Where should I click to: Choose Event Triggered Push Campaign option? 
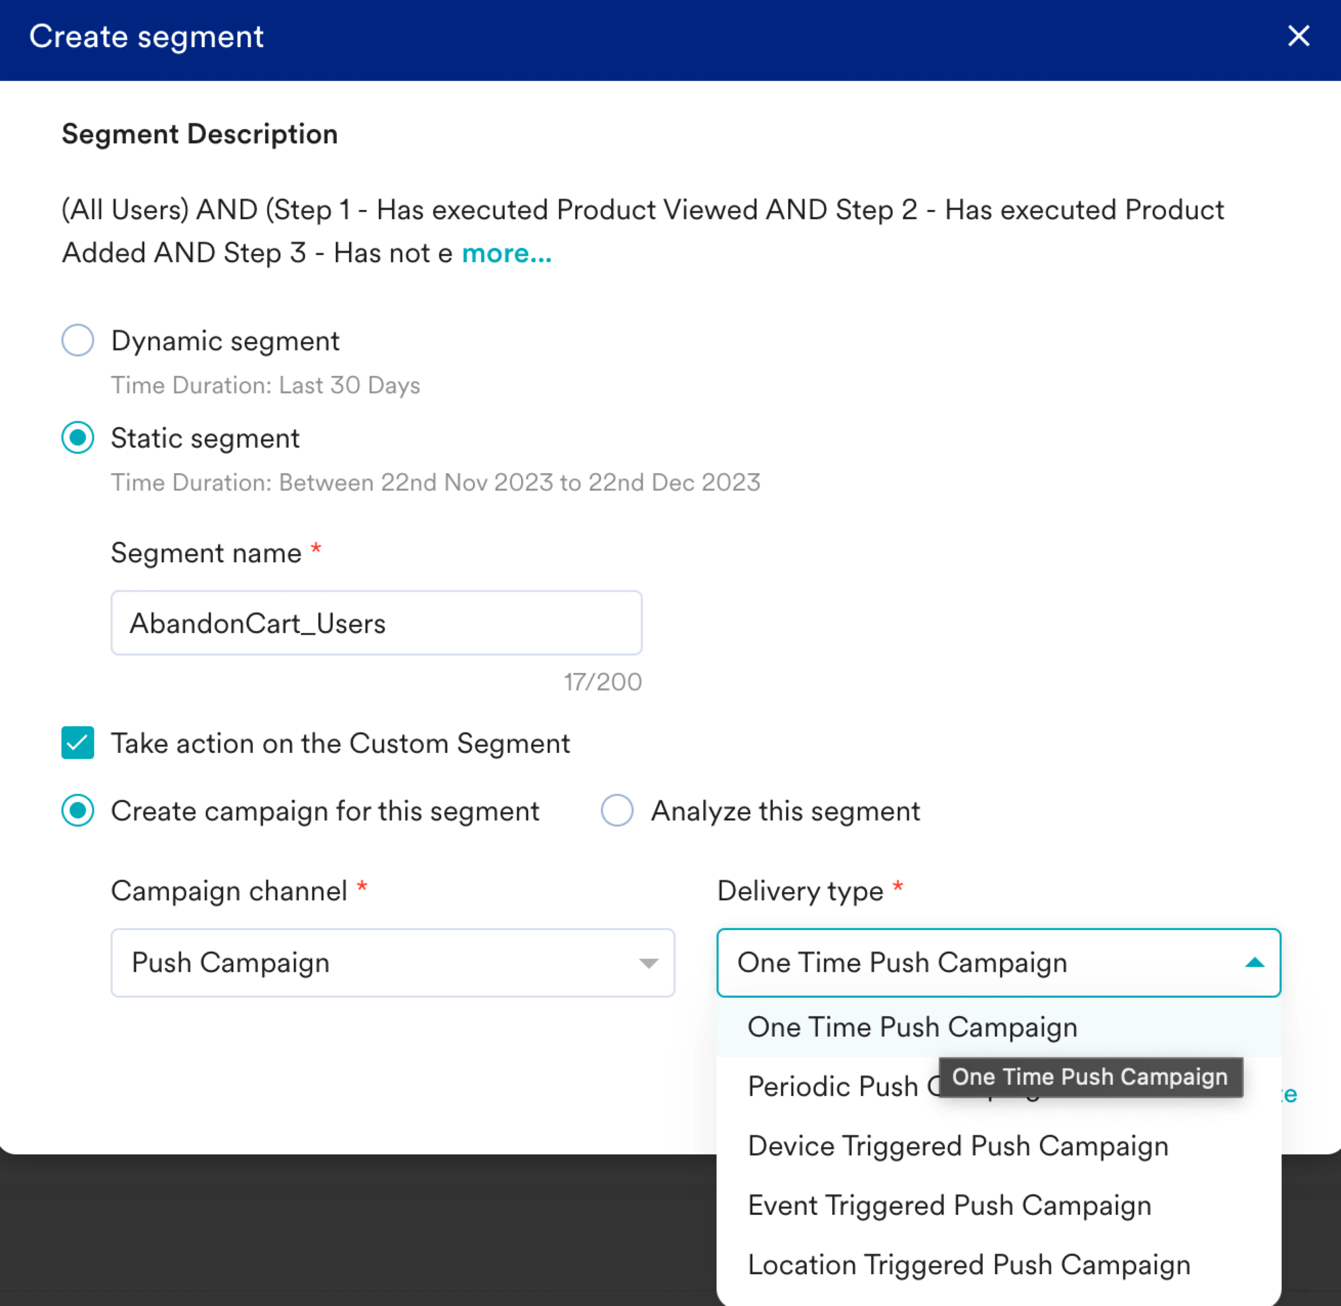click(x=949, y=1205)
